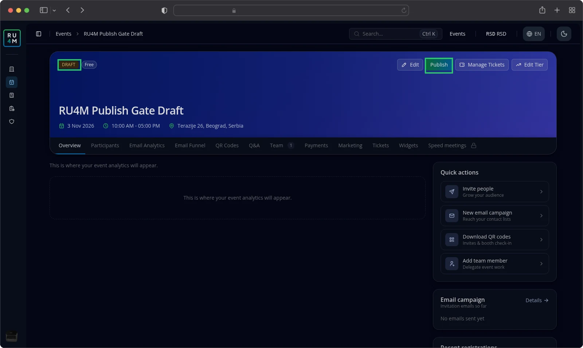Open the Q&A tab
Screen dimensions: 583x348
coord(254,145)
